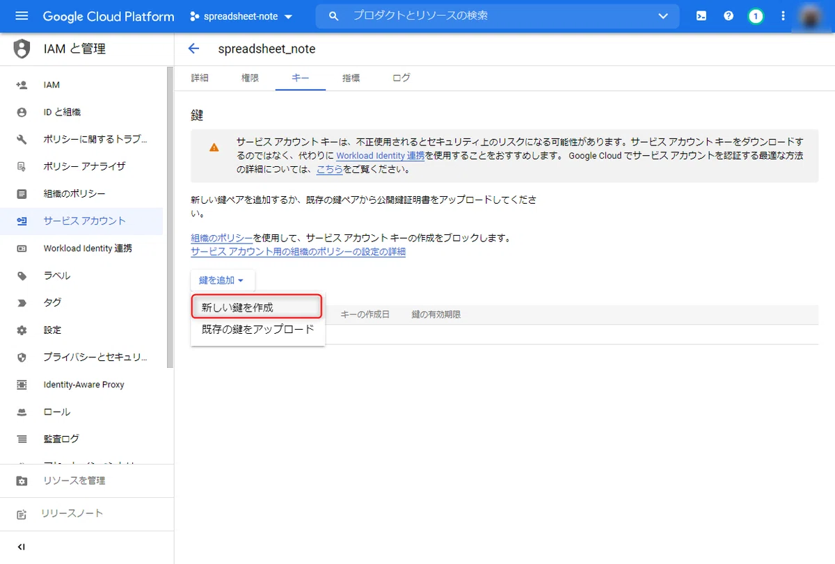Click the ラベル tag icon
This screenshot has width=835, height=564.
[x=22, y=275]
